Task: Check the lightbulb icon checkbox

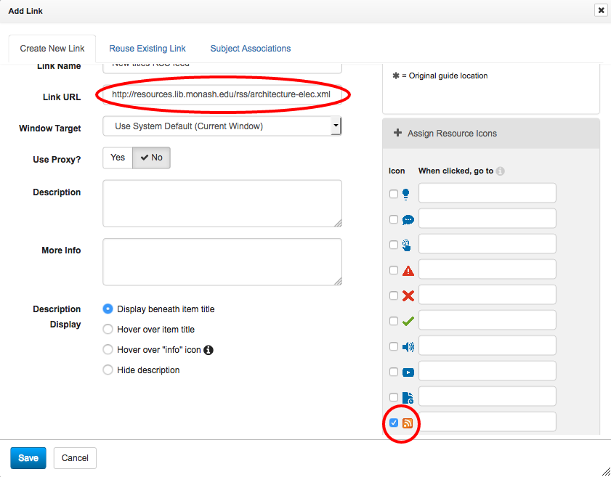Action: tap(394, 194)
